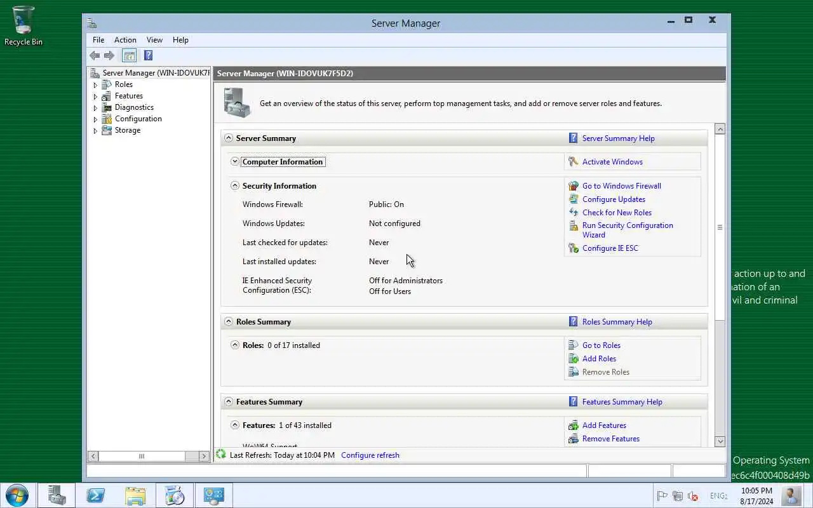Collapse the Server Summary section

[229, 138]
